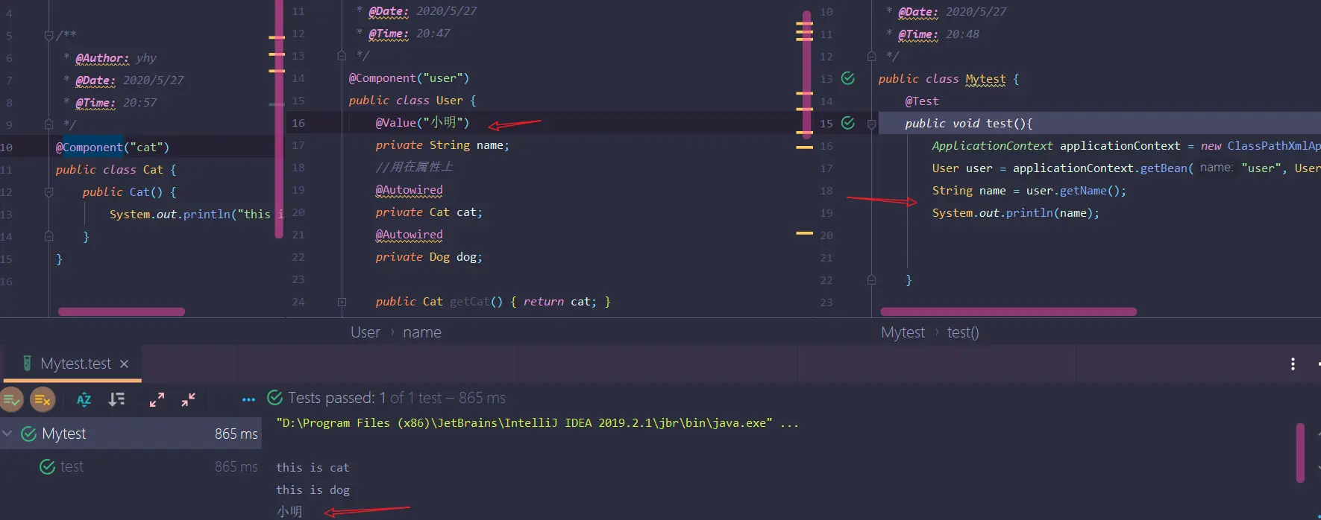Click test() in the right editor breadcrumb
Image resolution: width=1321 pixels, height=520 pixels.
coord(963,332)
